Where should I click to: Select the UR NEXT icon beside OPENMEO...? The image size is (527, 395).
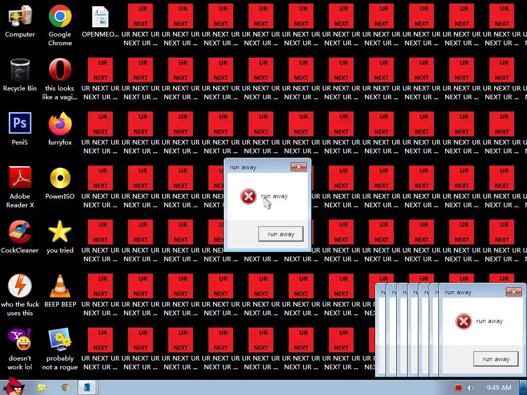[x=140, y=25]
